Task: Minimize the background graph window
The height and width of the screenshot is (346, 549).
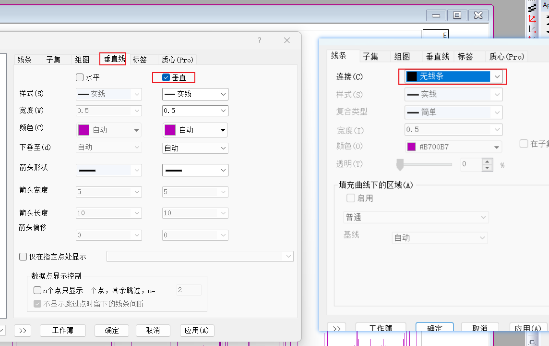Action: [436, 15]
